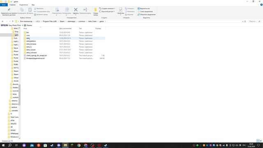
Task: Select the dota_addons folder
Action: pos(31,41)
